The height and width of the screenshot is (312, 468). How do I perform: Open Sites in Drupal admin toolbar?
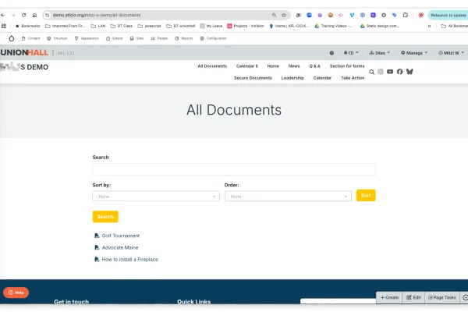pyautogui.click(x=137, y=38)
